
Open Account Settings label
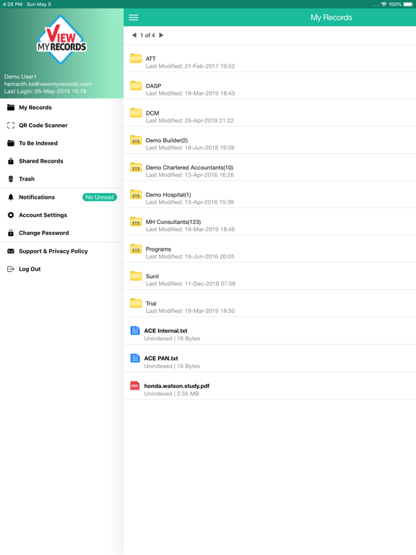(x=43, y=215)
